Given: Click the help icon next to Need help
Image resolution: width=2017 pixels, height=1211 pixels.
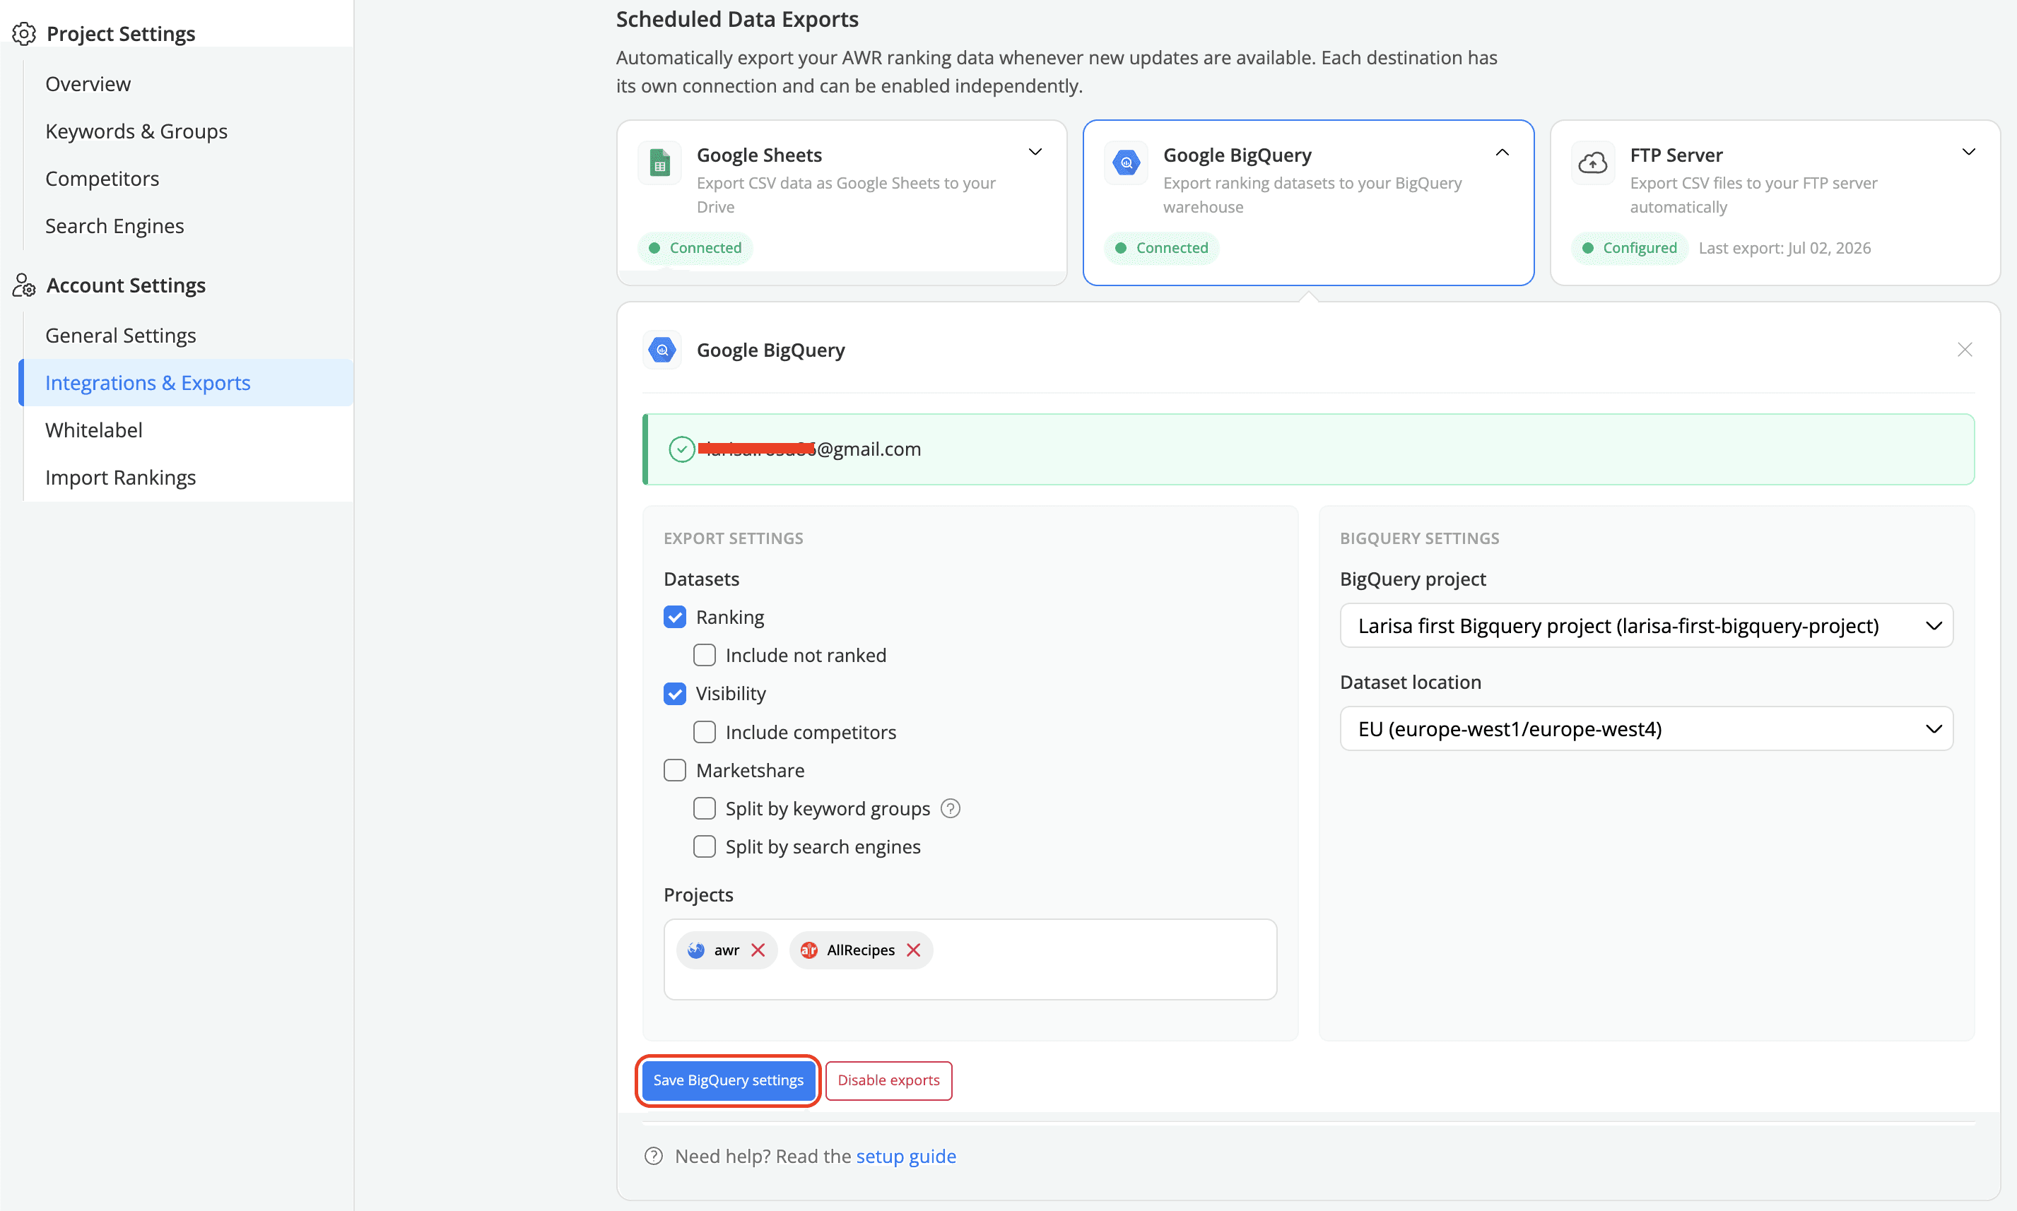Looking at the screenshot, I should pos(654,1155).
